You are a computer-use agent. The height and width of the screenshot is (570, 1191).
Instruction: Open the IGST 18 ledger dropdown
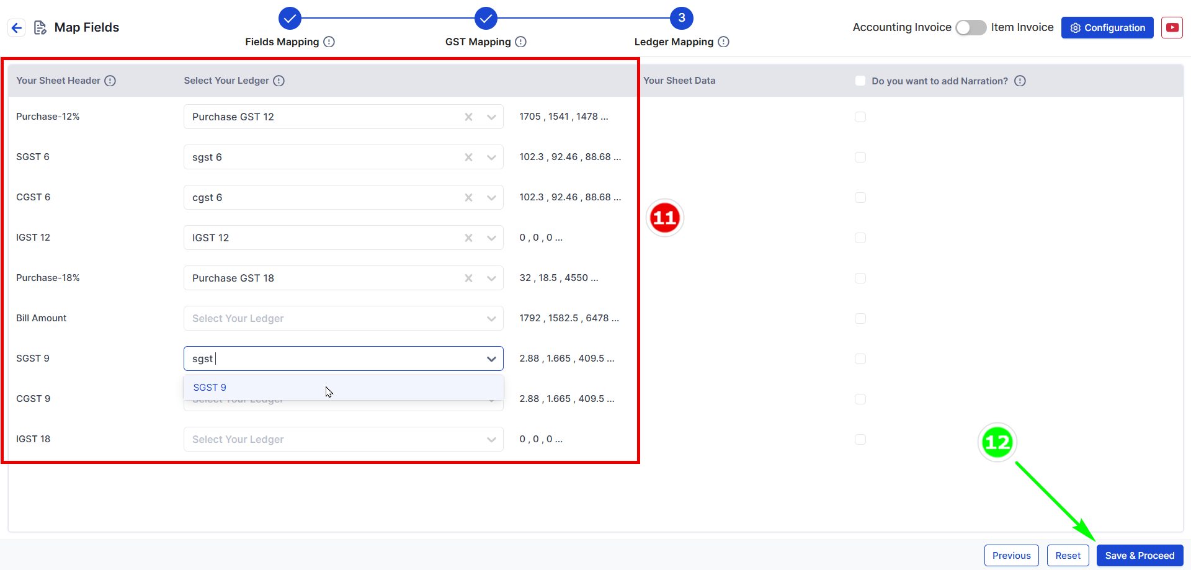point(344,439)
